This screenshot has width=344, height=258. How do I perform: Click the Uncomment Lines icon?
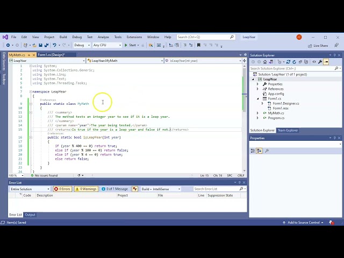[x=191, y=45]
